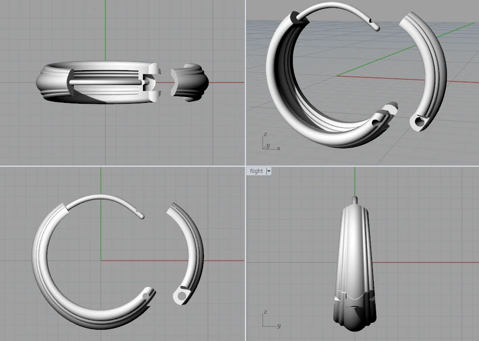Click the hollow tube end of the small segment in bottom-left view

tap(182, 296)
